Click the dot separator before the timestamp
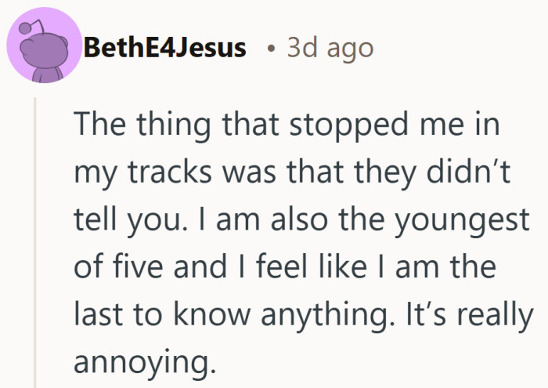The image size is (548, 388). pos(270,49)
